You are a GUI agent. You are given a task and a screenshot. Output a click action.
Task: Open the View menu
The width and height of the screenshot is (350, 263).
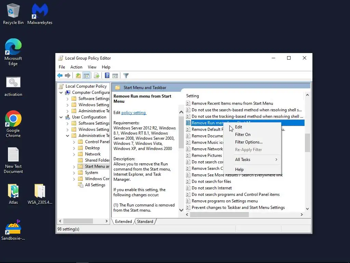(92, 67)
